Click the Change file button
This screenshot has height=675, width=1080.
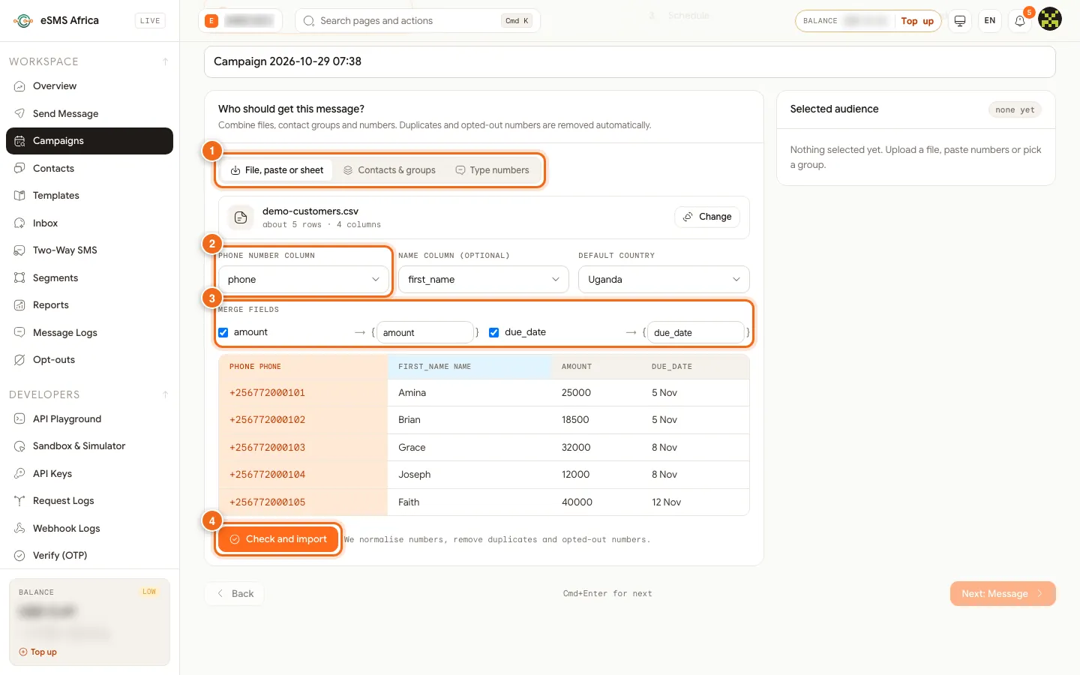707,217
